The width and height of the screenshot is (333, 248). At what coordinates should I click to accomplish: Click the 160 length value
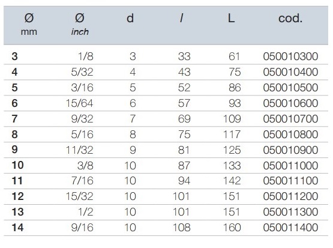tap(232, 228)
